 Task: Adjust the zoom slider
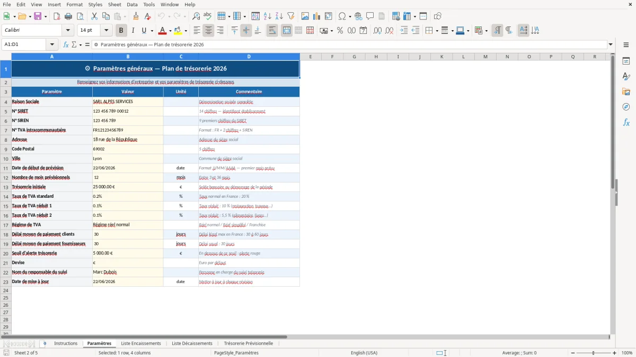(594, 353)
